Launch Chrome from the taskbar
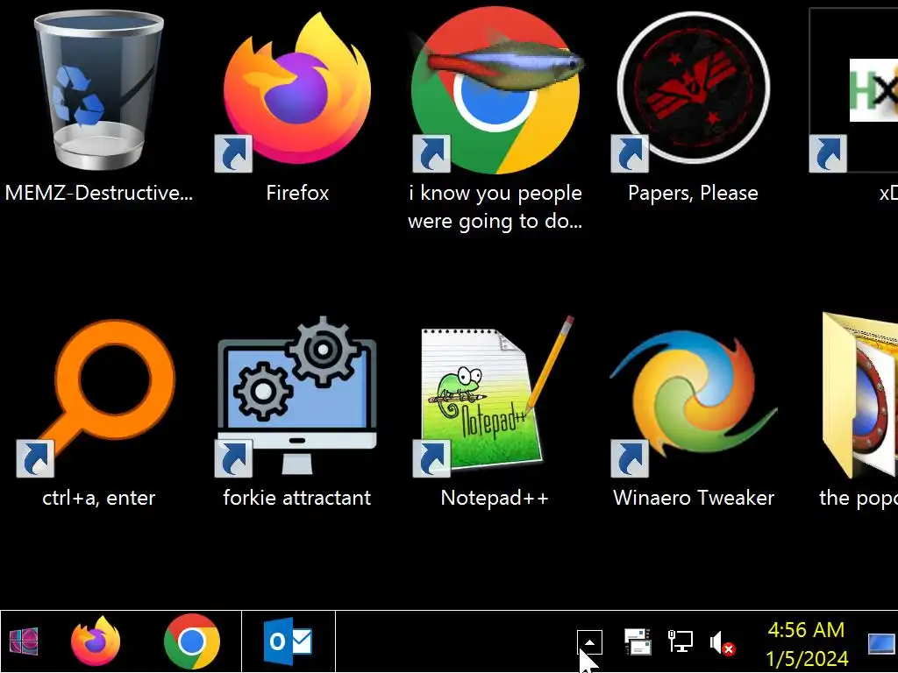The width and height of the screenshot is (898, 673). pyautogui.click(x=192, y=641)
